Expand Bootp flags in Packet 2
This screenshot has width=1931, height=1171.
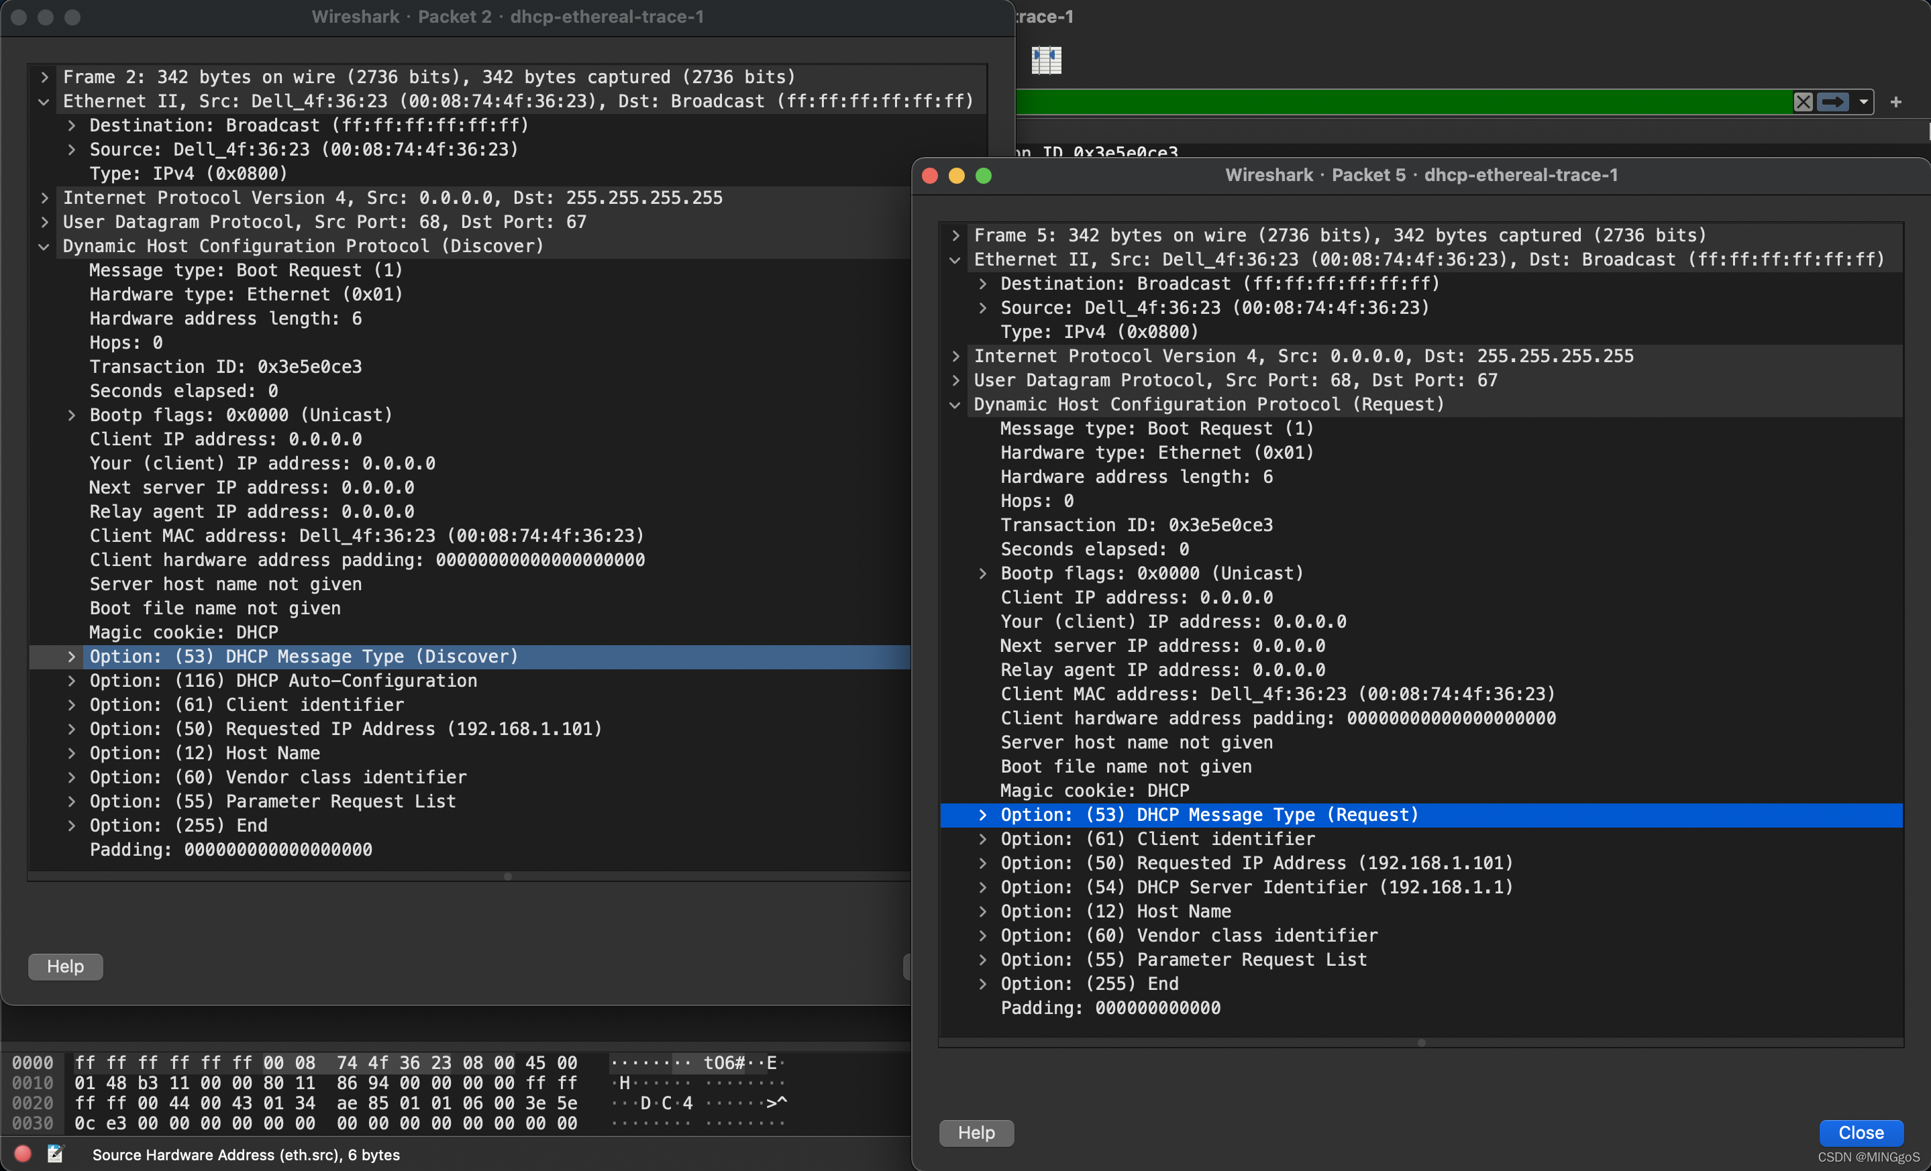[x=71, y=415]
